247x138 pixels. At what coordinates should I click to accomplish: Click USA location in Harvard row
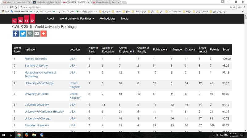tap(72, 59)
